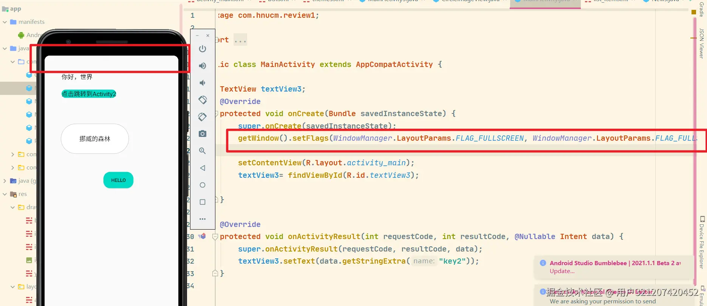Click the orange inspection indicator above the scrollbar
The height and width of the screenshot is (306, 707).
[694, 12]
